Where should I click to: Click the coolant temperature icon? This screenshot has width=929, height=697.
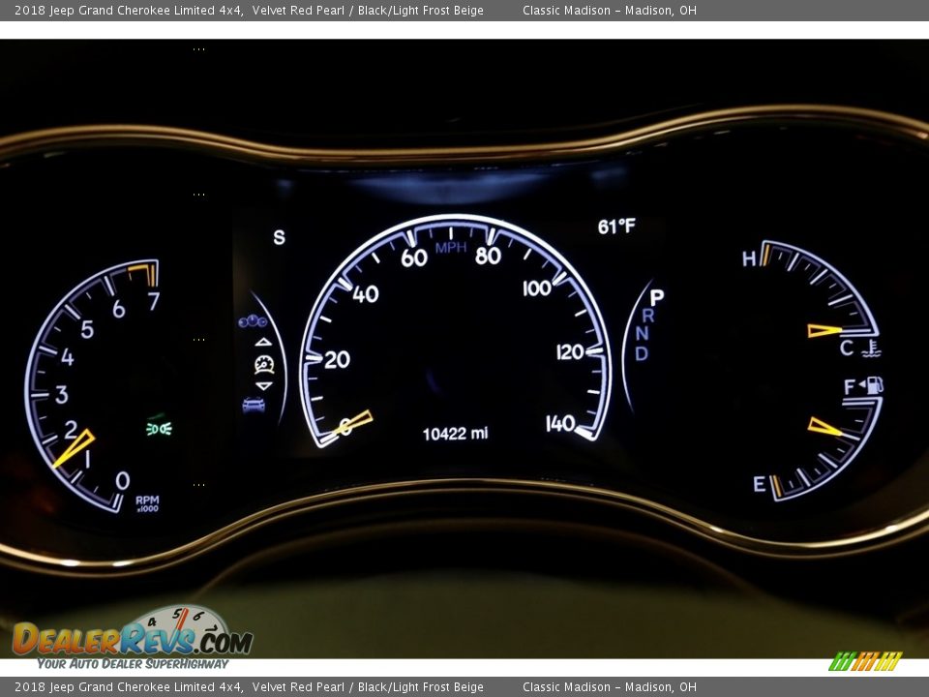[x=872, y=348]
